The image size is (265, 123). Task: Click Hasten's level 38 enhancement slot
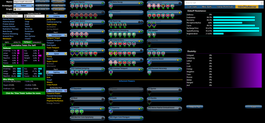pyautogui.click(x=149, y=34)
